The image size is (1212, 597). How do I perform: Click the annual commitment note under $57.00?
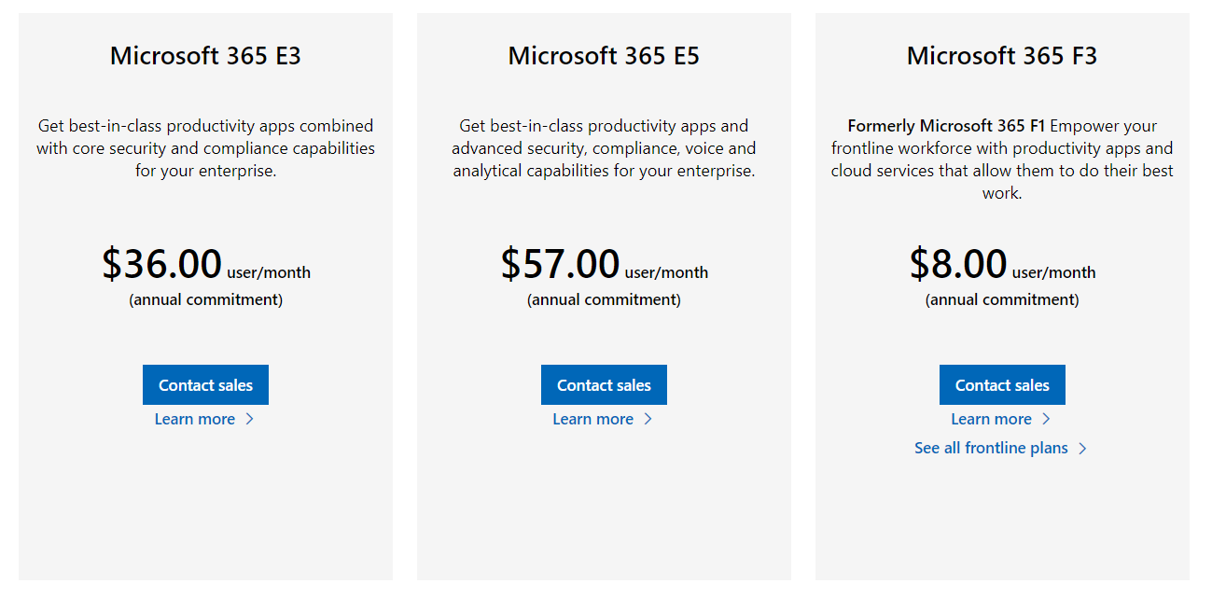coord(604,299)
